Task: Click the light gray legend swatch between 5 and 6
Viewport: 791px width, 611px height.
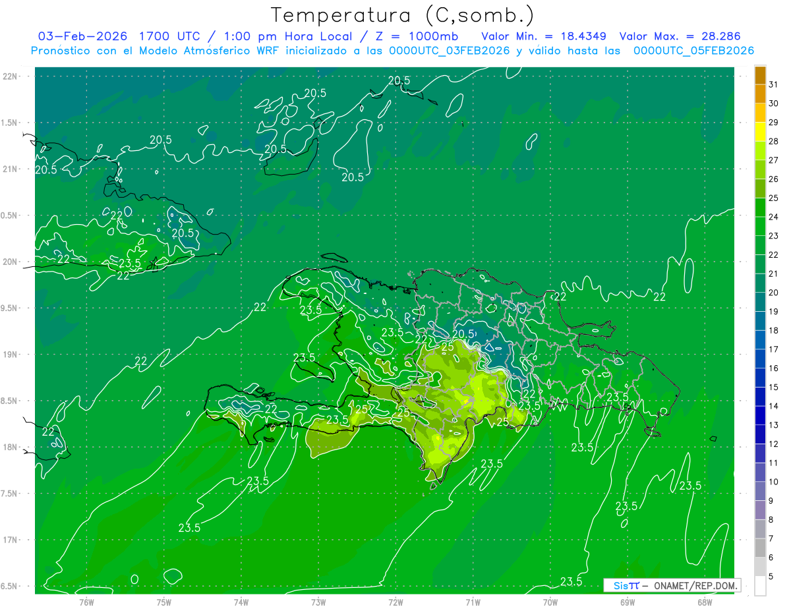Action: point(760,567)
